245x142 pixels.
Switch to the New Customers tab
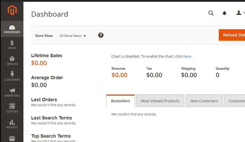(x=204, y=101)
